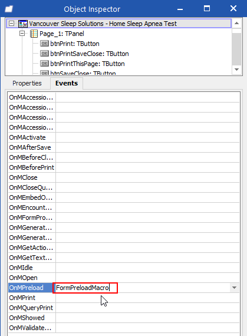247x336 pixels.
Task: Select the Events tab
Action: [67, 83]
